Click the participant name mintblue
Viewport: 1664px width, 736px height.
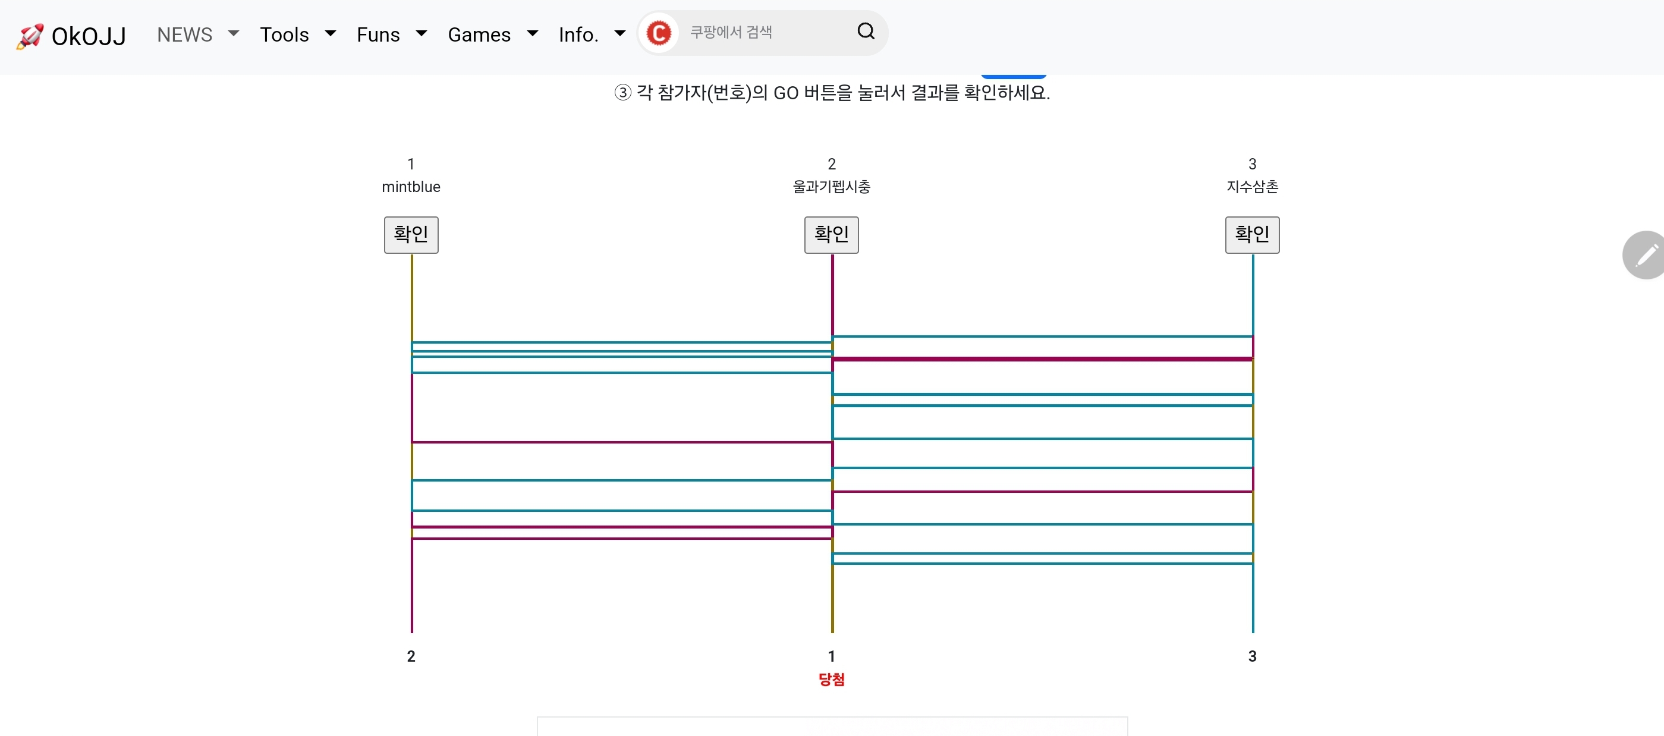(411, 187)
